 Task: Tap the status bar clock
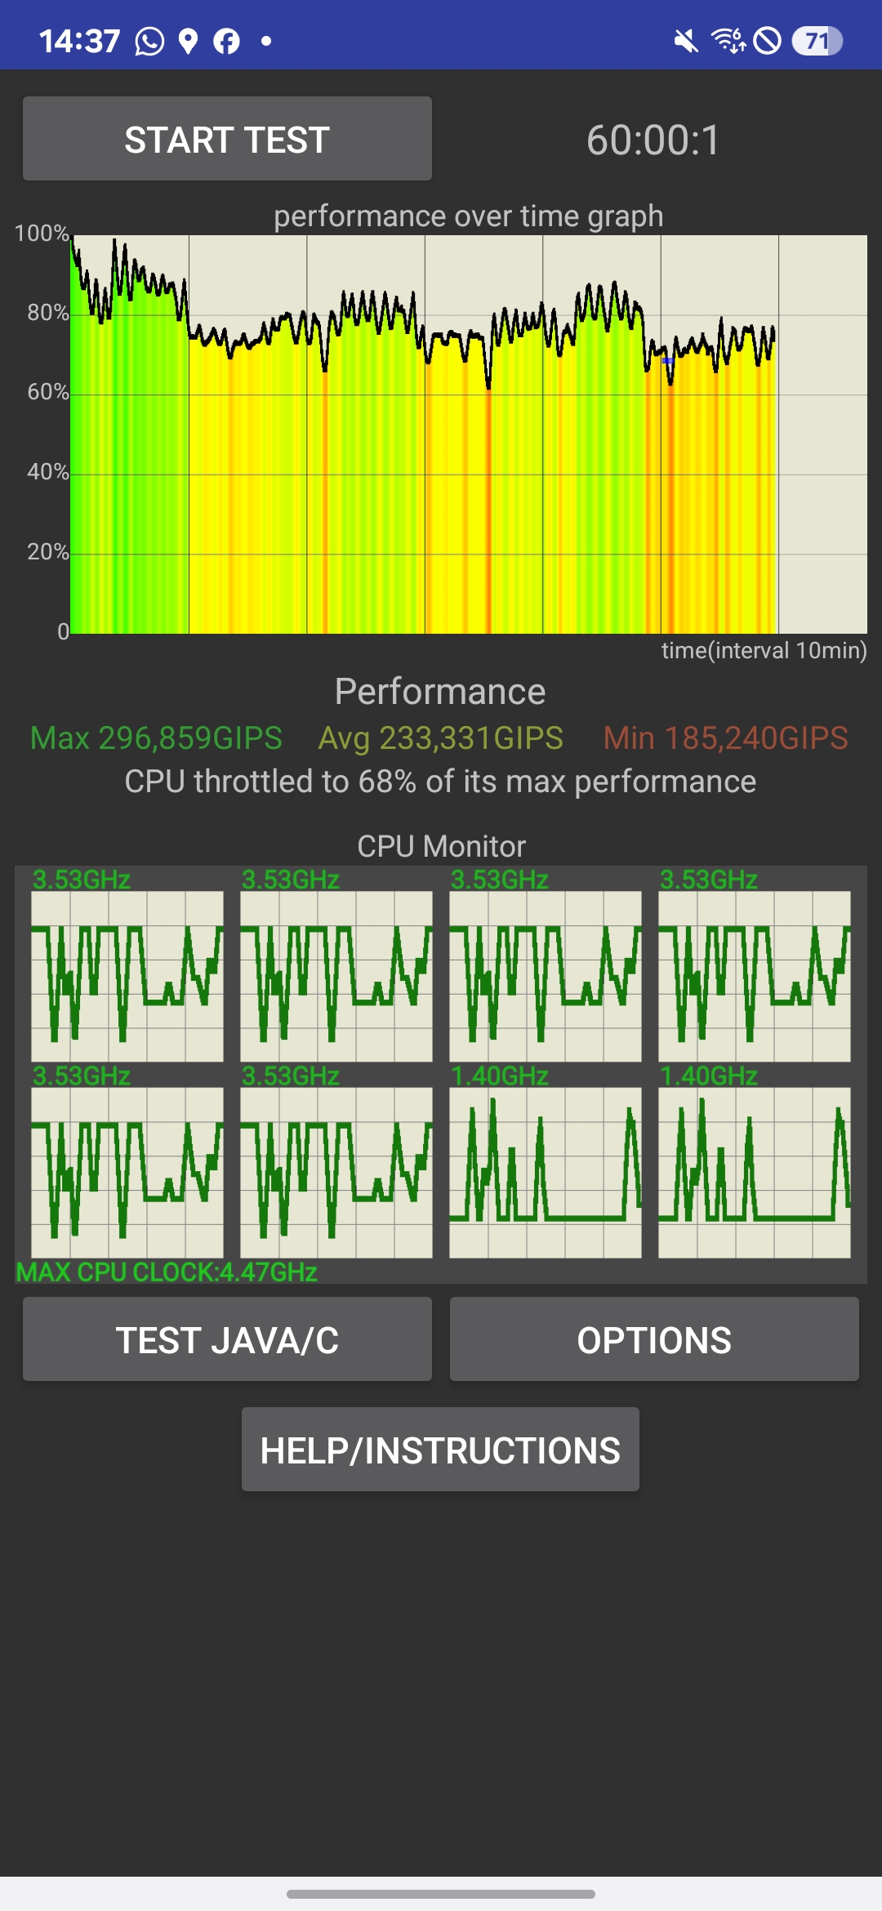tap(79, 41)
